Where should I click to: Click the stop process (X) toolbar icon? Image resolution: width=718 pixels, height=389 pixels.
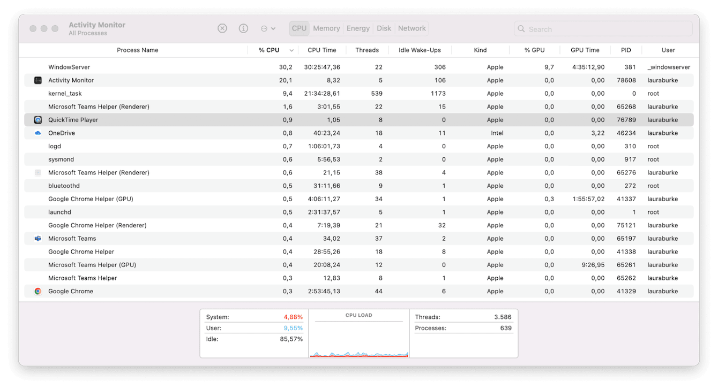pyautogui.click(x=222, y=28)
